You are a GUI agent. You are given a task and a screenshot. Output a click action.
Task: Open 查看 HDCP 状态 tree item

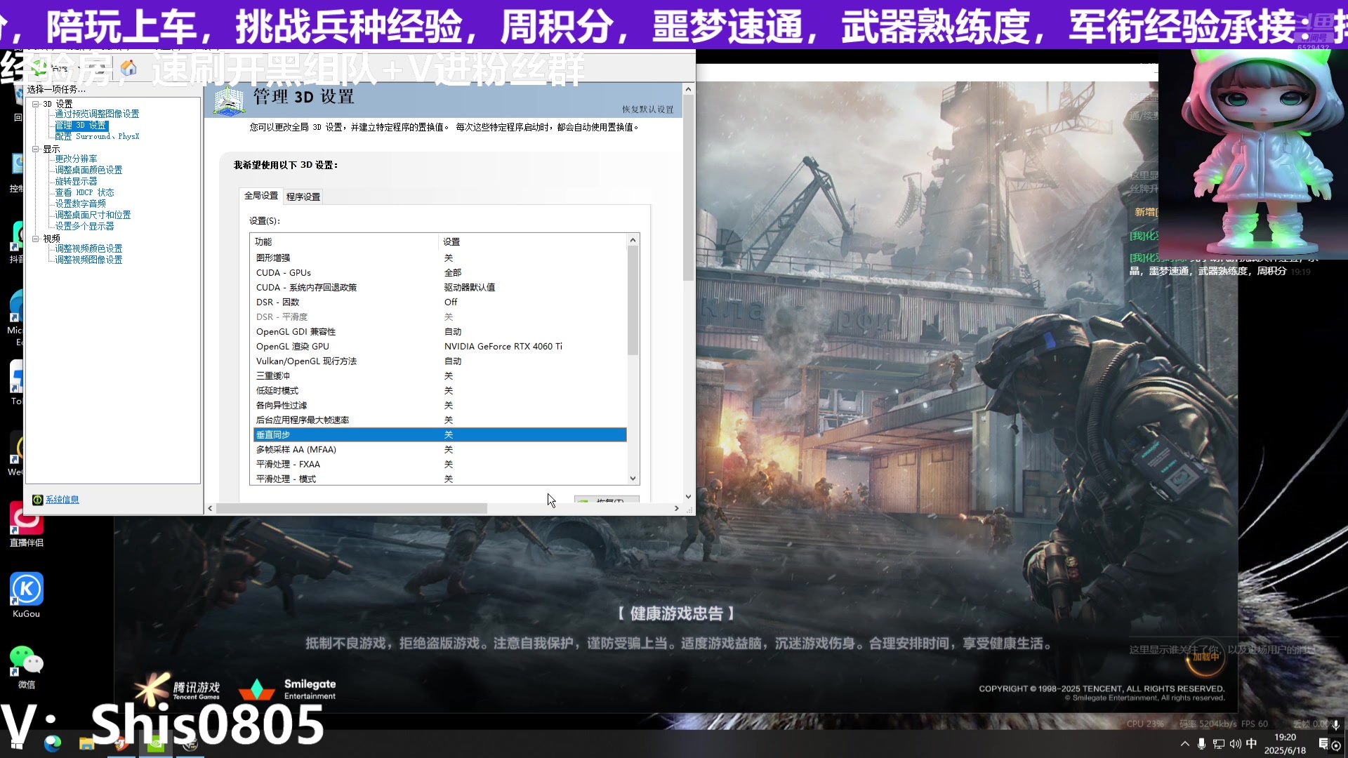coord(84,192)
